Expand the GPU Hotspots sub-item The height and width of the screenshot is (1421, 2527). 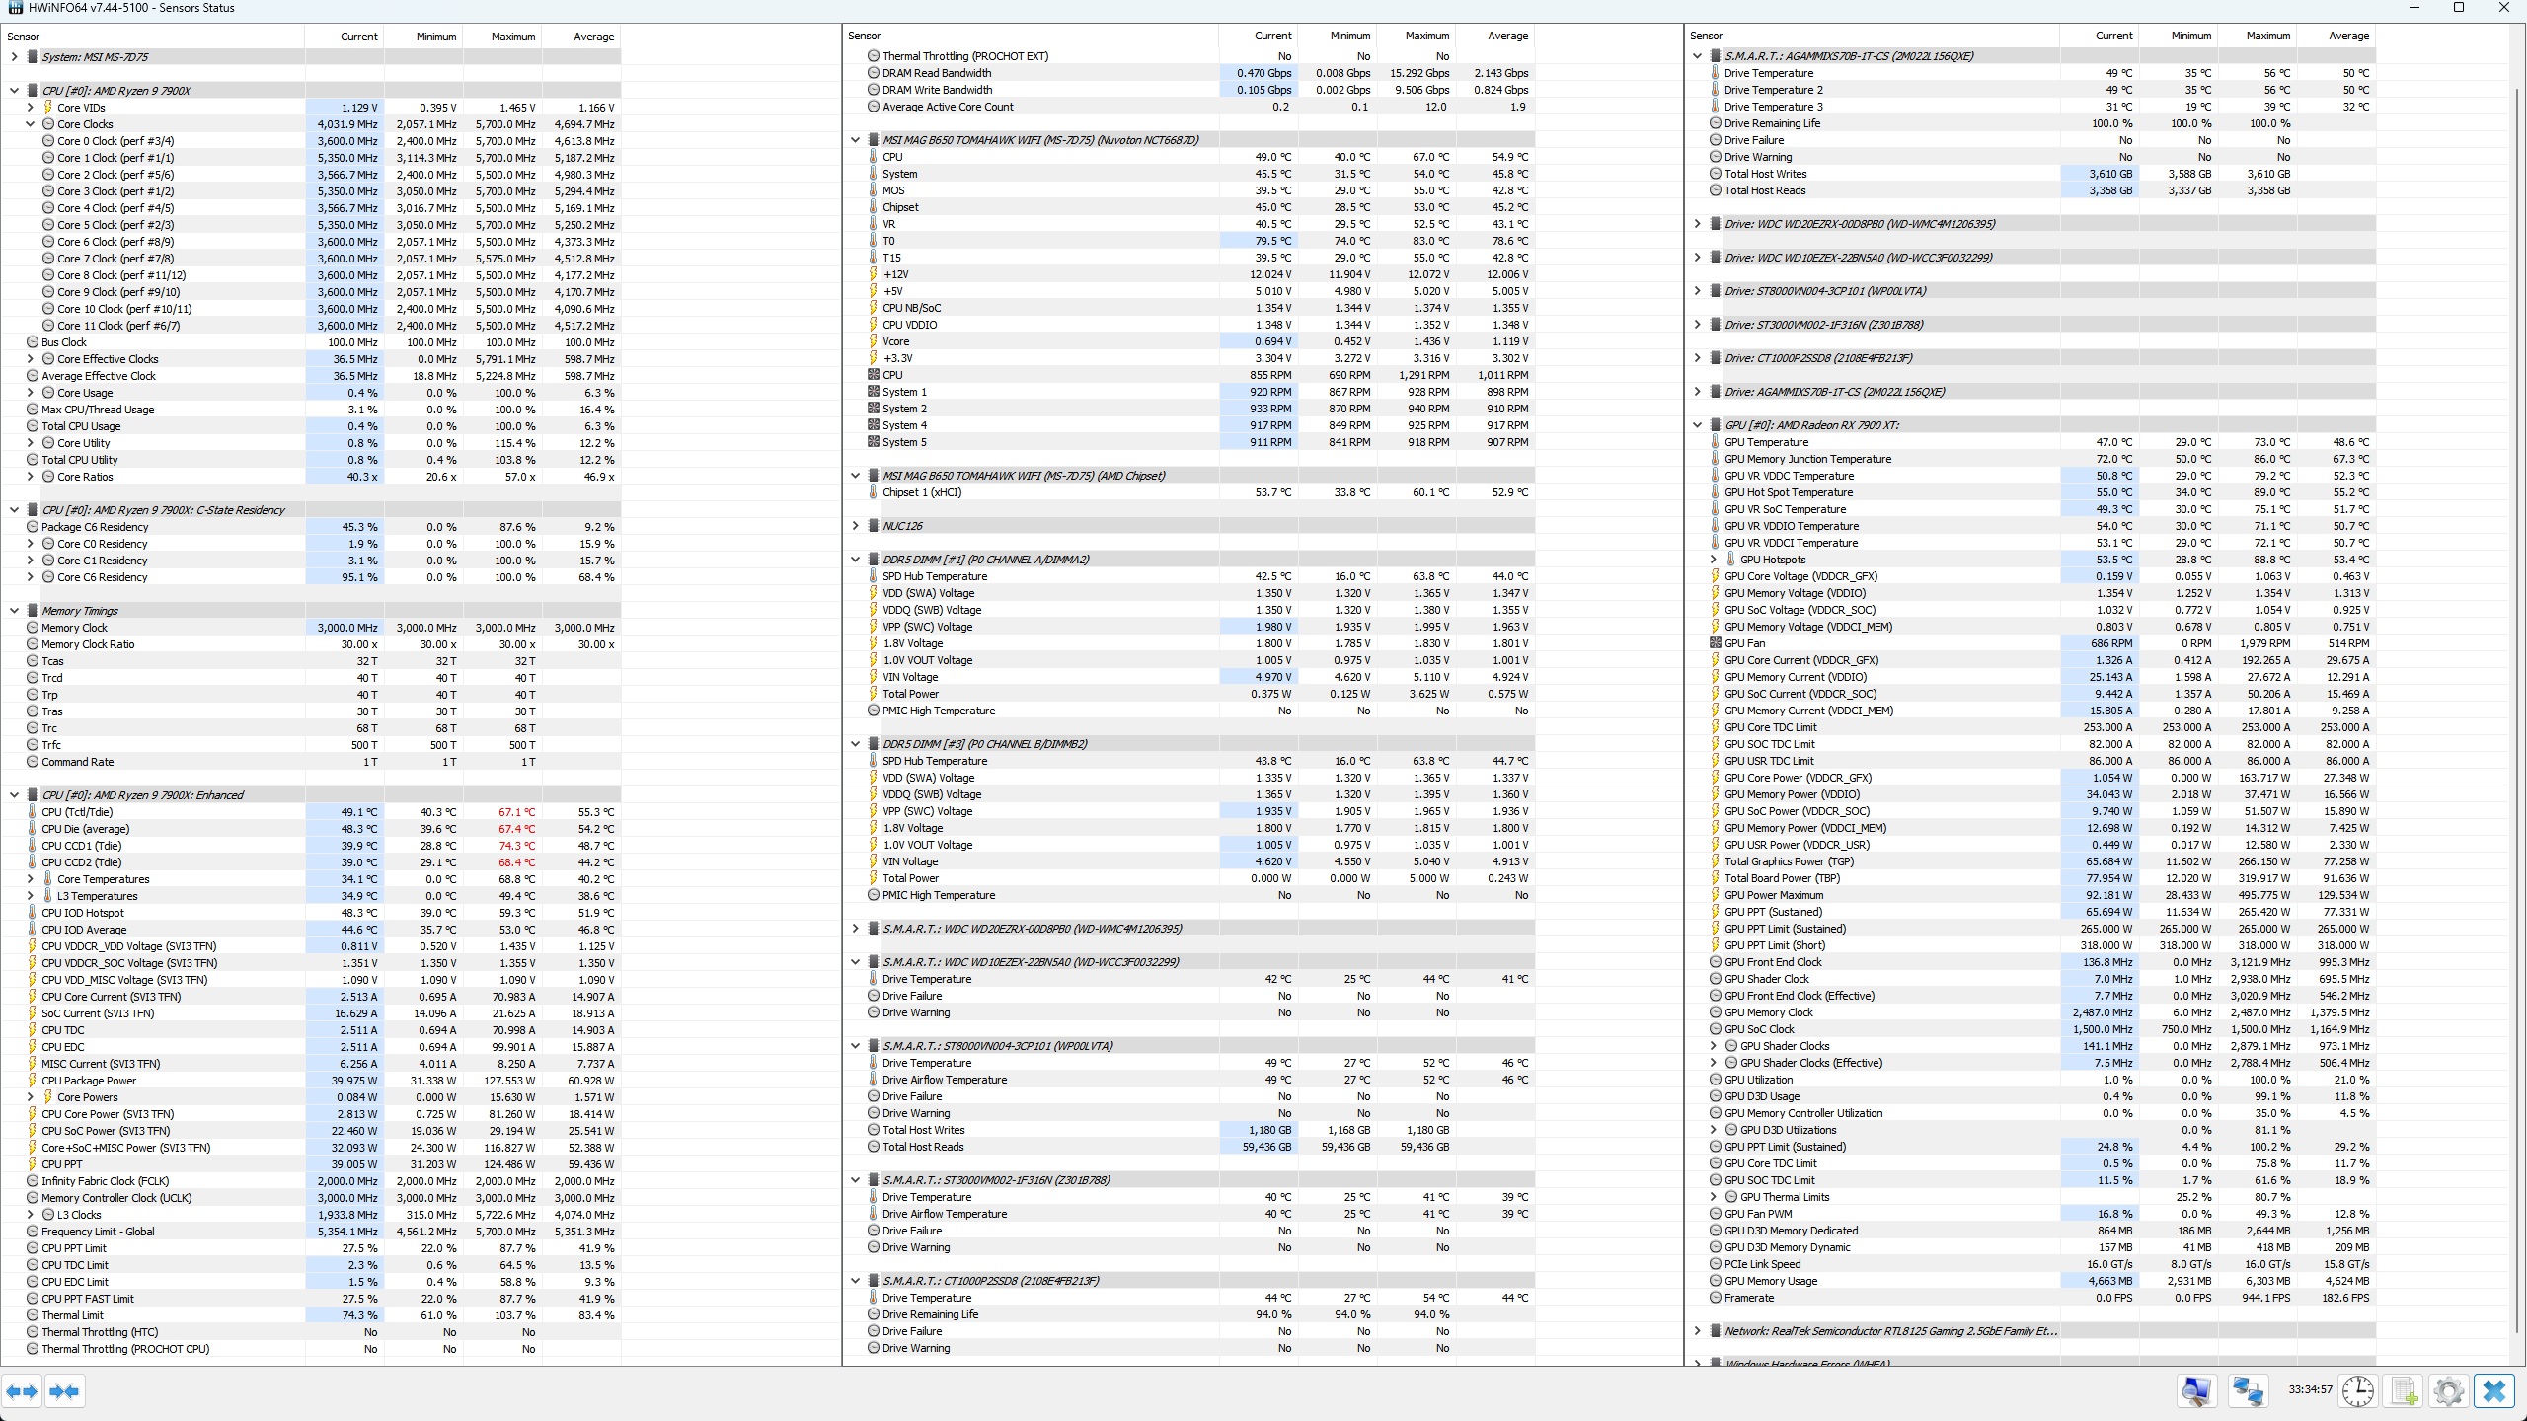click(1713, 560)
